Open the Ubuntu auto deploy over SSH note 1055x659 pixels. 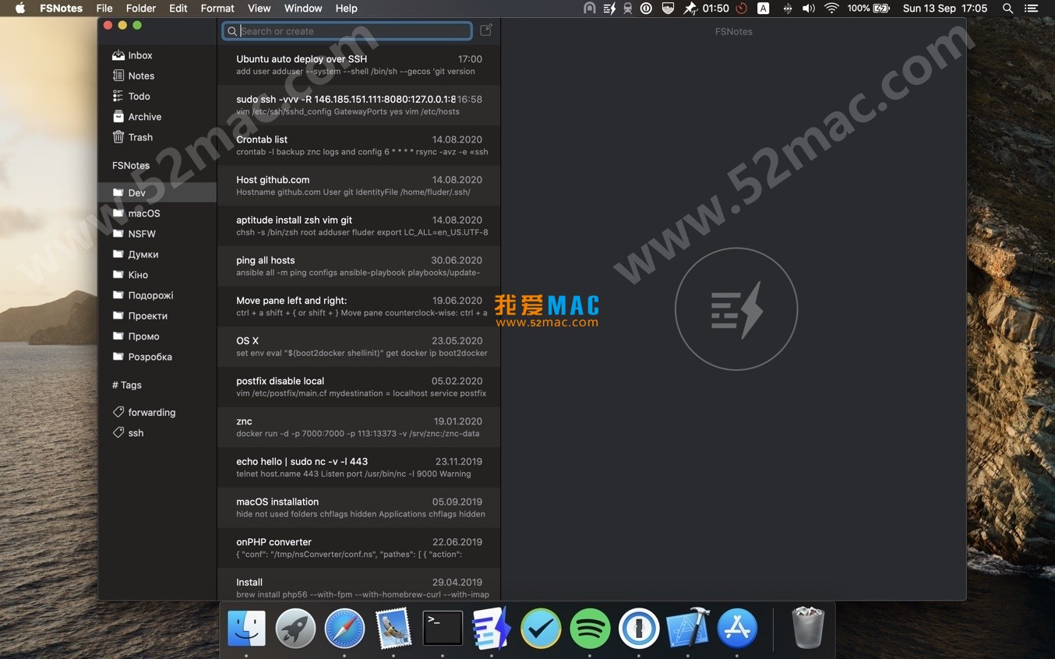[358, 65]
